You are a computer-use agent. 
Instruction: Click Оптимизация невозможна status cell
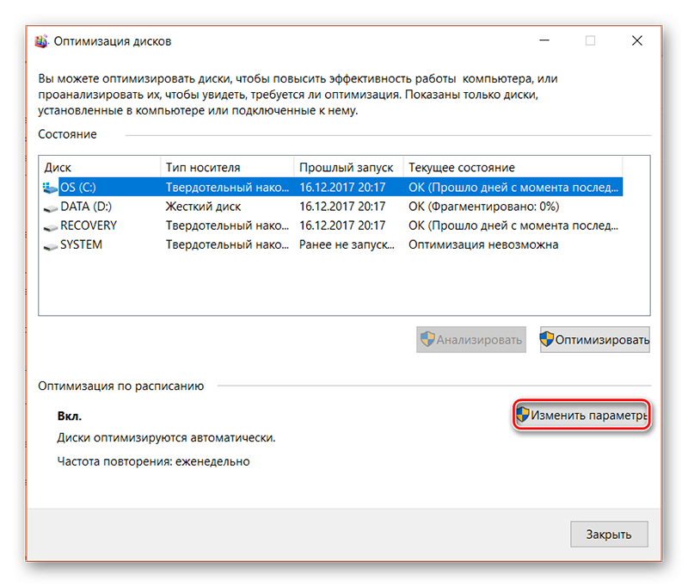point(483,244)
